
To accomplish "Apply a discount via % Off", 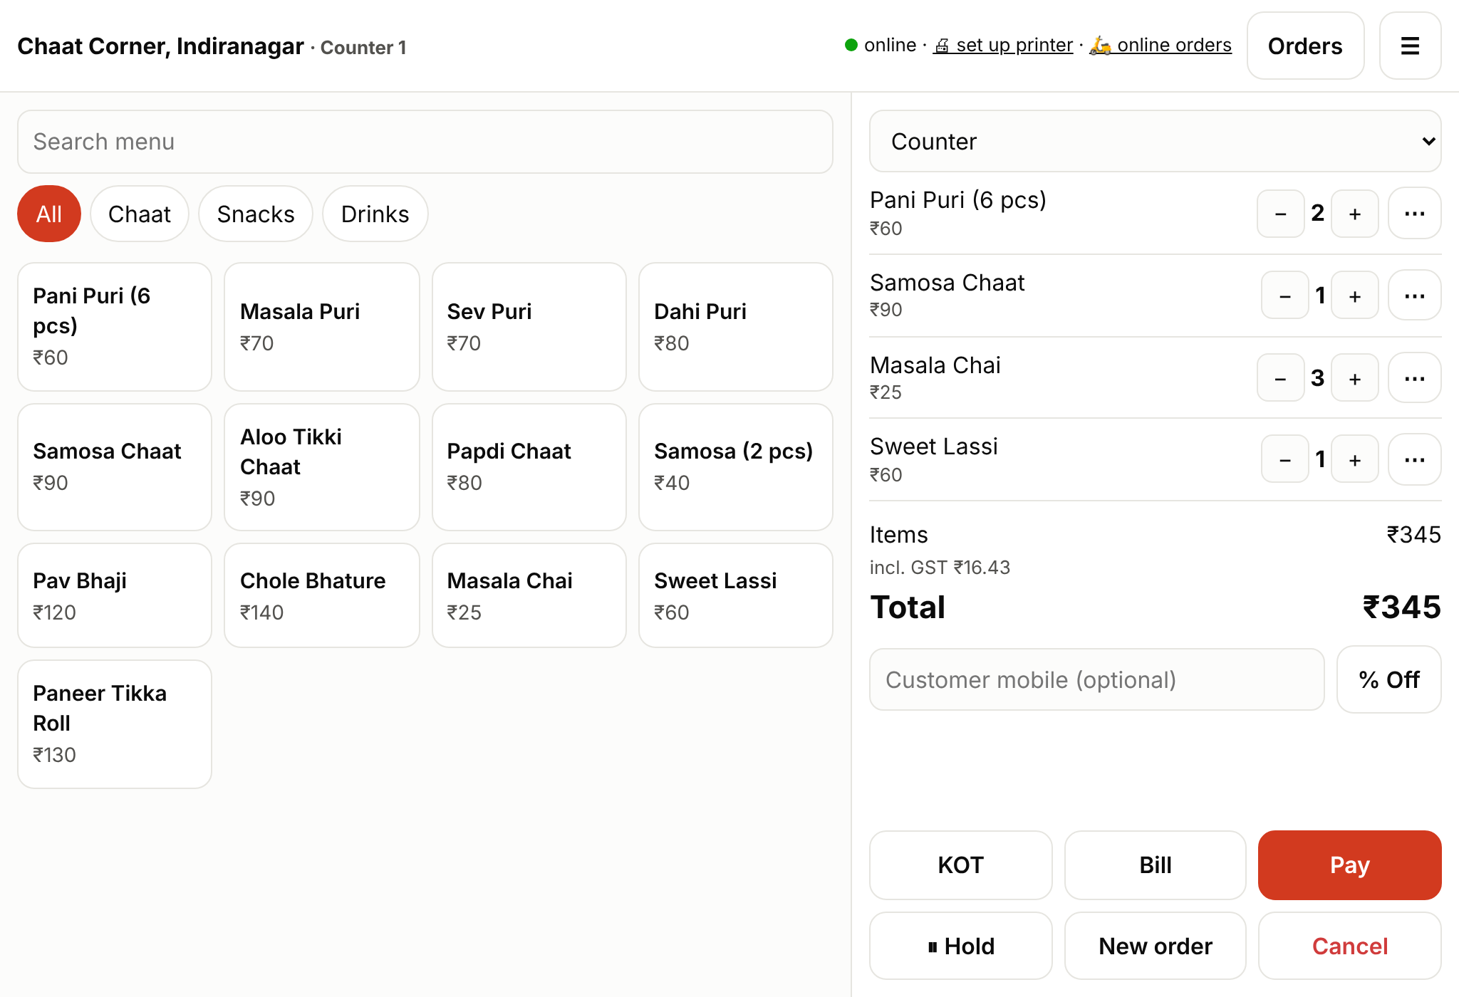I will tap(1388, 679).
